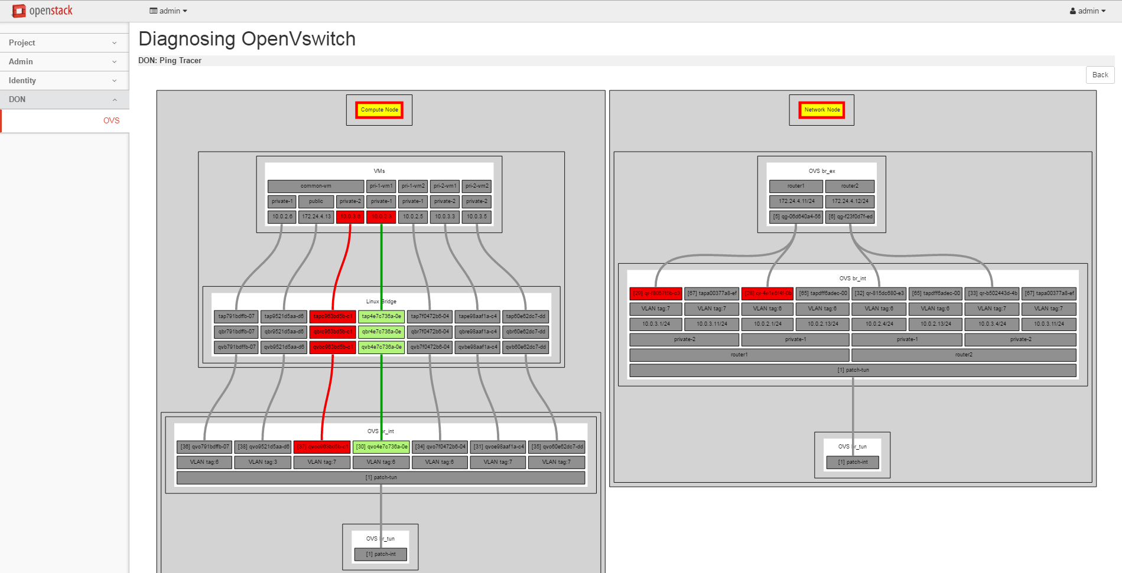
Task: Click the yellow Network Node label
Action: pos(821,110)
